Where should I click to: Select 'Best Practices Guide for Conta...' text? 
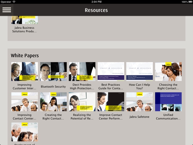tap(111, 87)
